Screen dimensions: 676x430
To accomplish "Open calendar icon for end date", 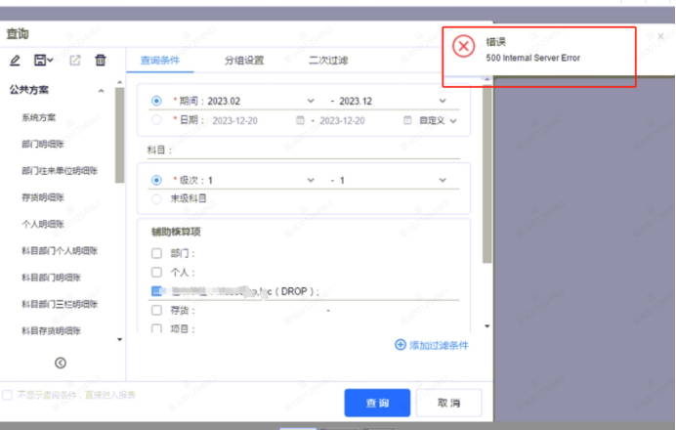I will pos(407,120).
